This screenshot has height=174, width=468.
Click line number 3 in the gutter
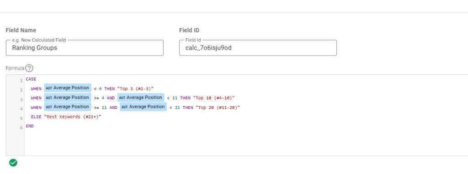[21, 99]
